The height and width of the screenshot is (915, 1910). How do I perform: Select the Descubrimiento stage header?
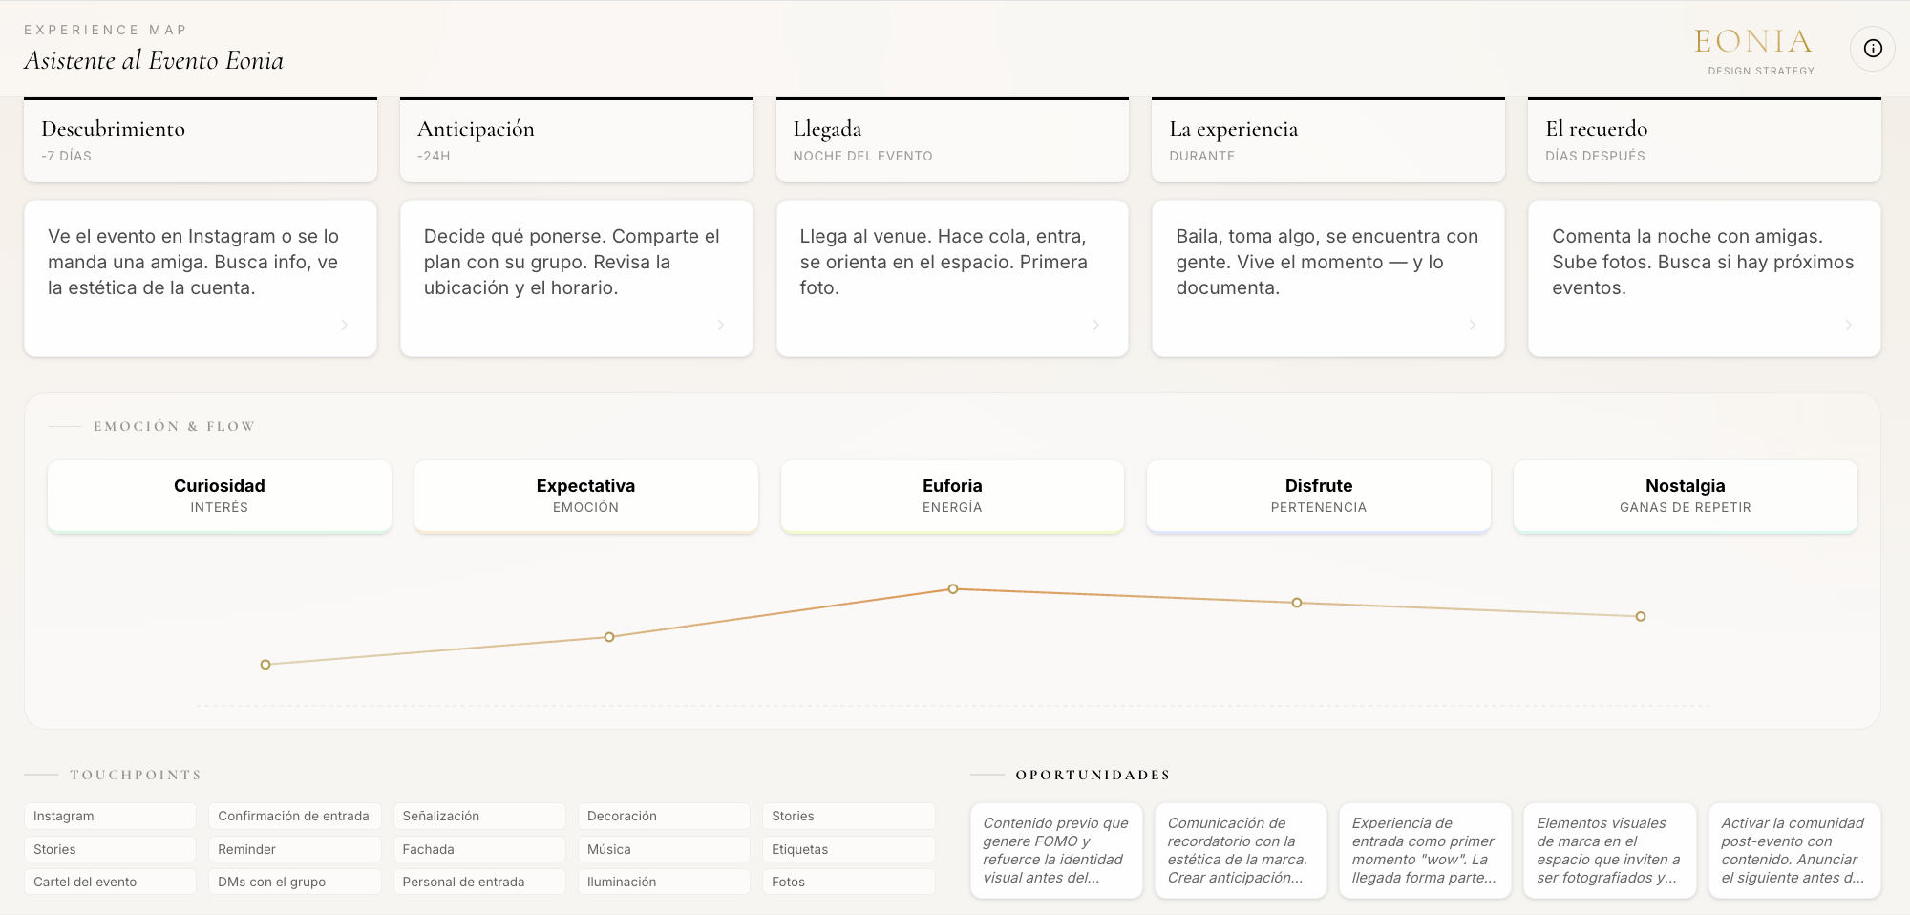pos(201,139)
